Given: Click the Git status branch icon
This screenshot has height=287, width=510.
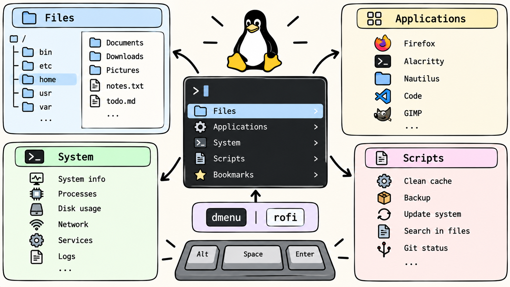Looking at the screenshot, I should click(x=384, y=249).
